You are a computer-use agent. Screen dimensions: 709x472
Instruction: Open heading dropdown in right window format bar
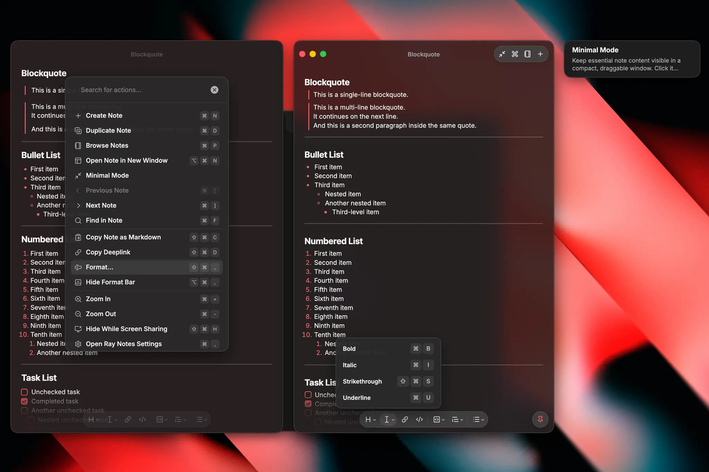pos(370,419)
